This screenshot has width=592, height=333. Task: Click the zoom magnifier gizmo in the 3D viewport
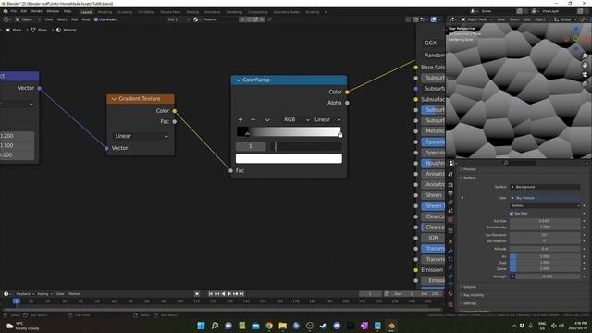[585, 55]
